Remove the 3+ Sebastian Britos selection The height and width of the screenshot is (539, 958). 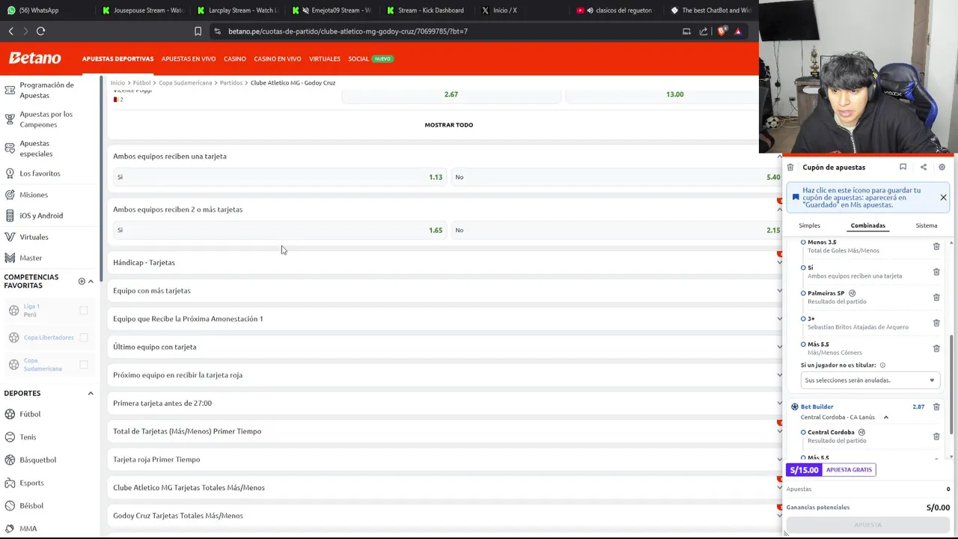tap(936, 323)
